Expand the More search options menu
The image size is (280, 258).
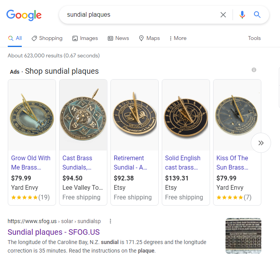click(x=178, y=38)
